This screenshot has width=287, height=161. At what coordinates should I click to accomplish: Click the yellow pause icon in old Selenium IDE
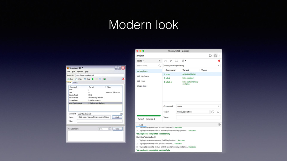96,79
